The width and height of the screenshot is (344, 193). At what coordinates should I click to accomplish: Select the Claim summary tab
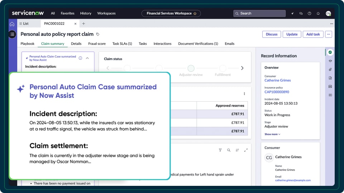pyautogui.click(x=53, y=44)
